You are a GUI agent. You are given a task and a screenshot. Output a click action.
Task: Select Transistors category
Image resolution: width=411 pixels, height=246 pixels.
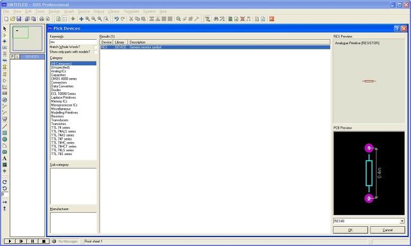tap(58, 124)
